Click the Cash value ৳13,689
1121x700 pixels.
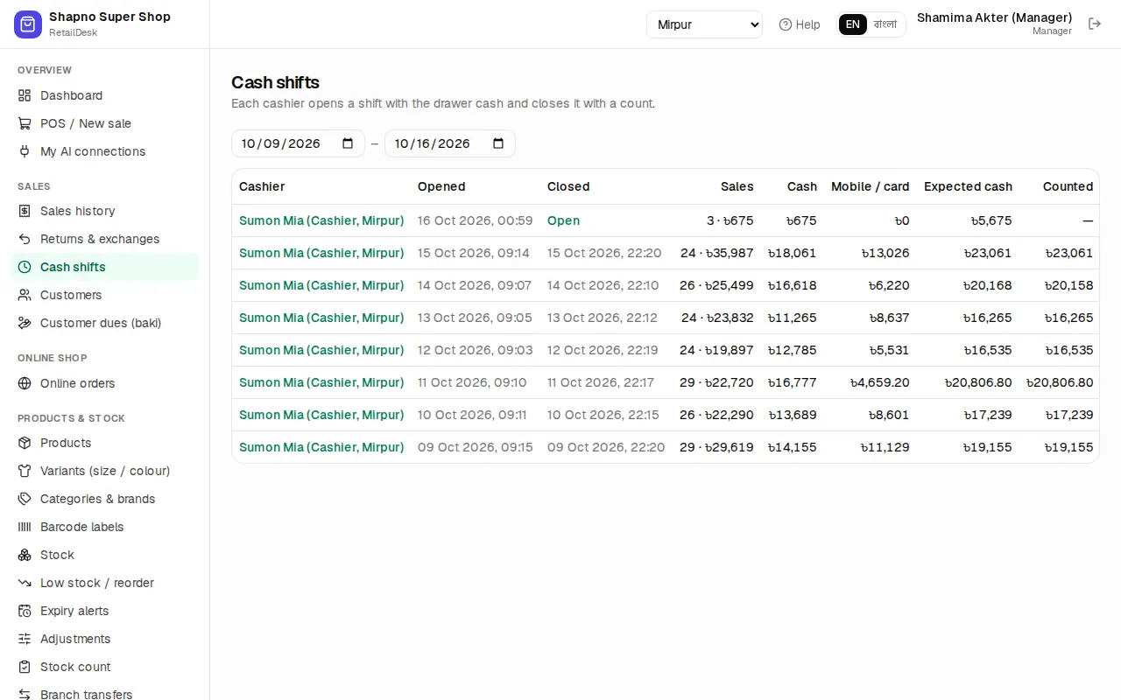(x=792, y=415)
